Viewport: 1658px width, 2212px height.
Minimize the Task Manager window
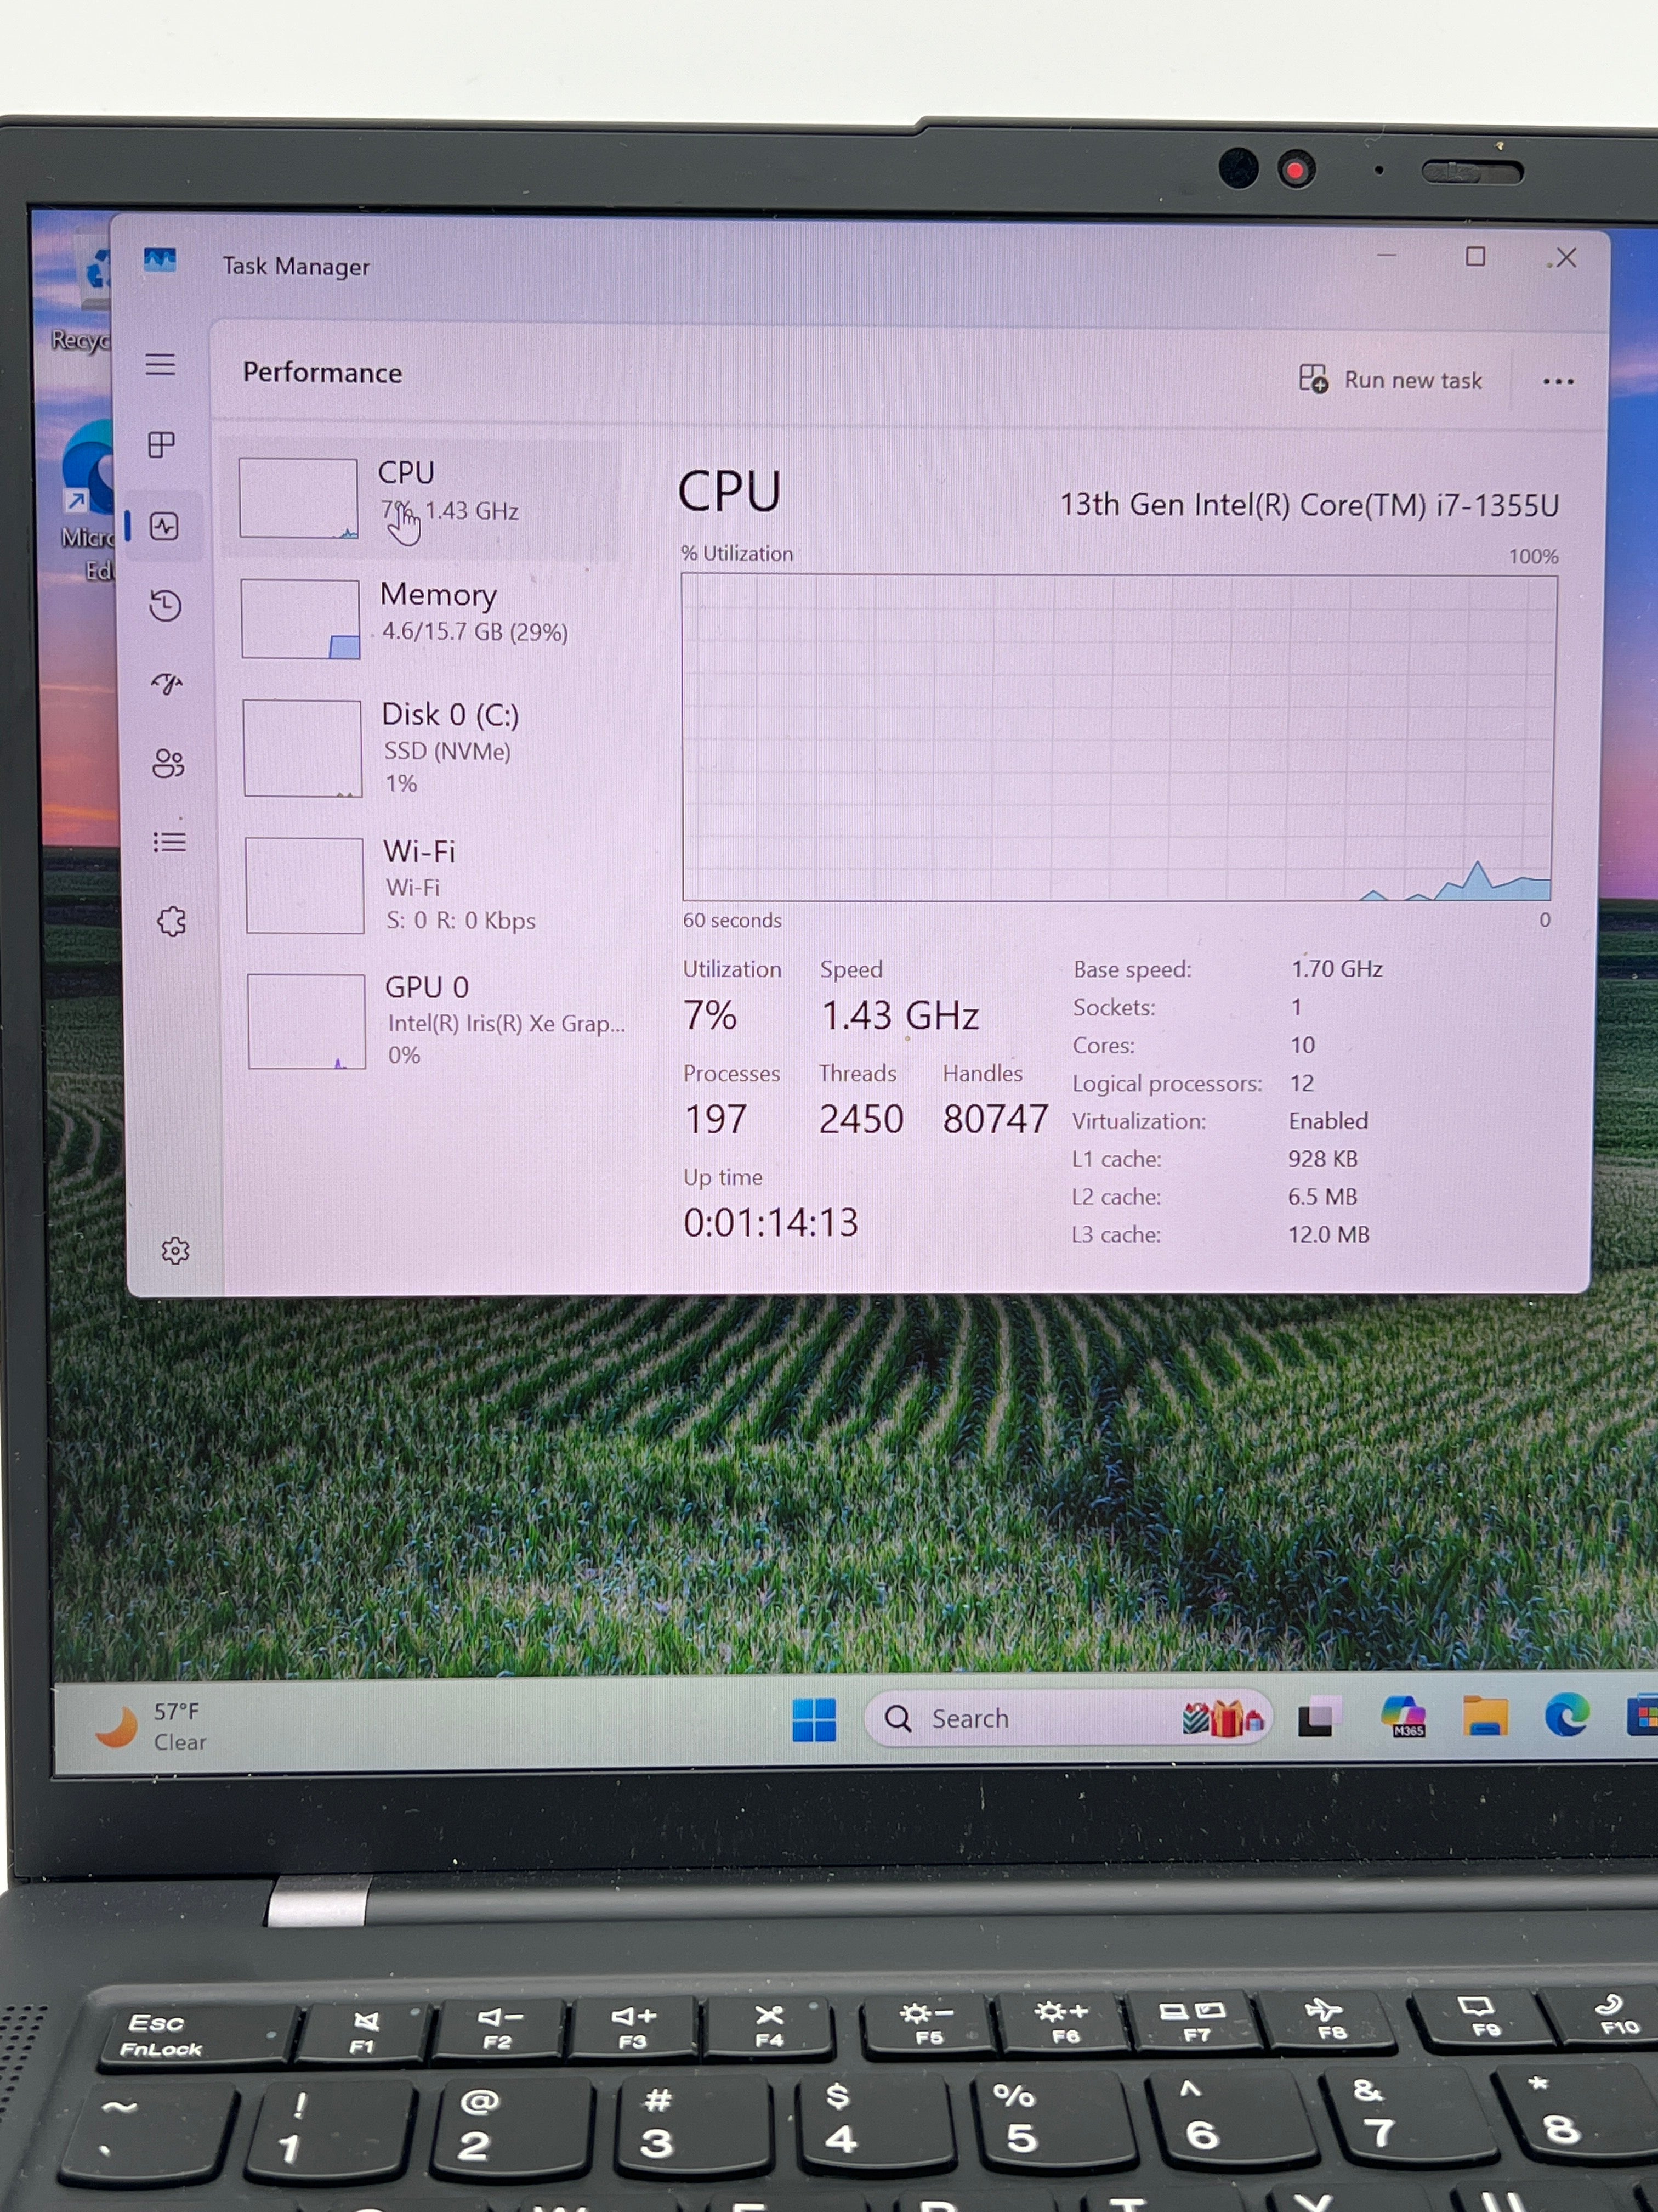tap(1386, 256)
